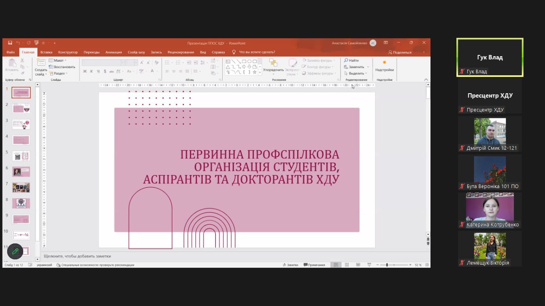Screen dimensions: 545x306
Task: Click the Undo arrow icon
Action: pos(18,43)
